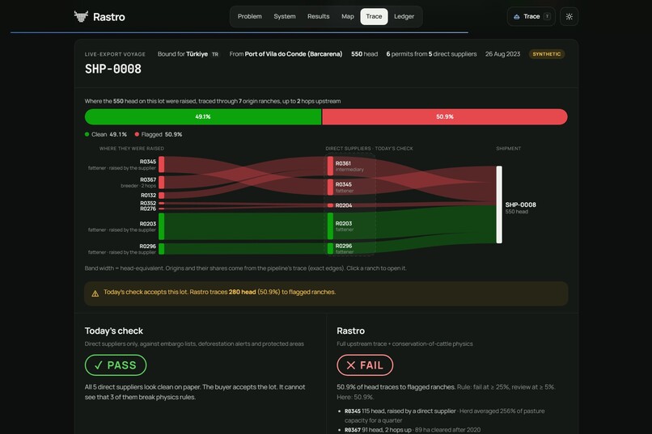Viewport: 652px width, 434px height.
Task: Click the 'Rastro' results heading
Action: 350,331
